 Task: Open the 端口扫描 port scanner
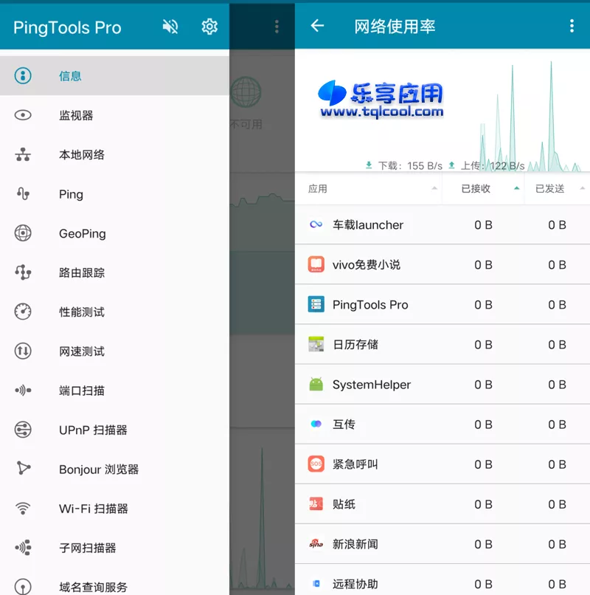click(x=82, y=391)
